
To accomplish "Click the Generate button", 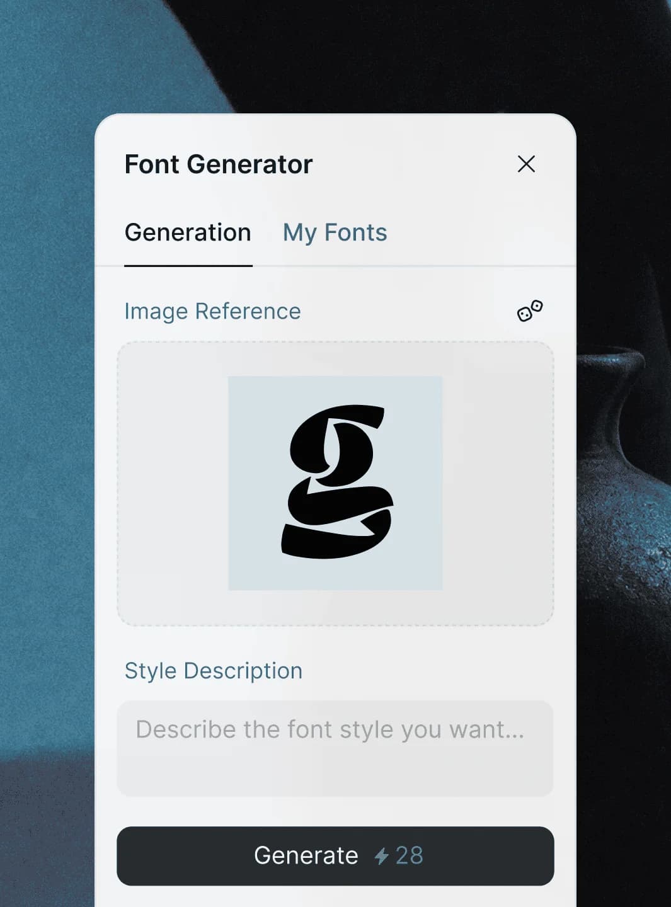I will 335,856.
